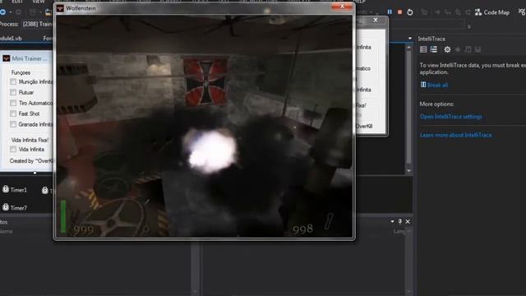Select the Timer7 component icon

[6, 207]
